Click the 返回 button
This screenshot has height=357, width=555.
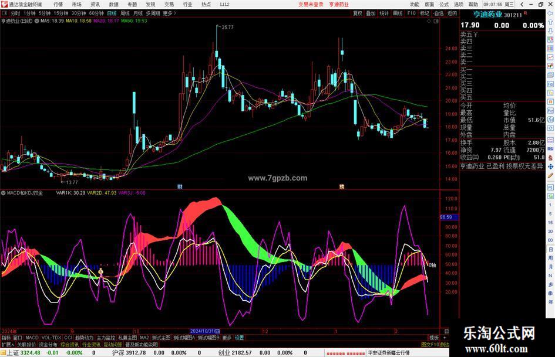(452, 13)
